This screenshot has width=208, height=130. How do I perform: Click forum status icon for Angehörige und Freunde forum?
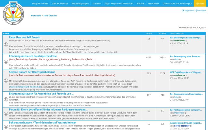(6, 99)
